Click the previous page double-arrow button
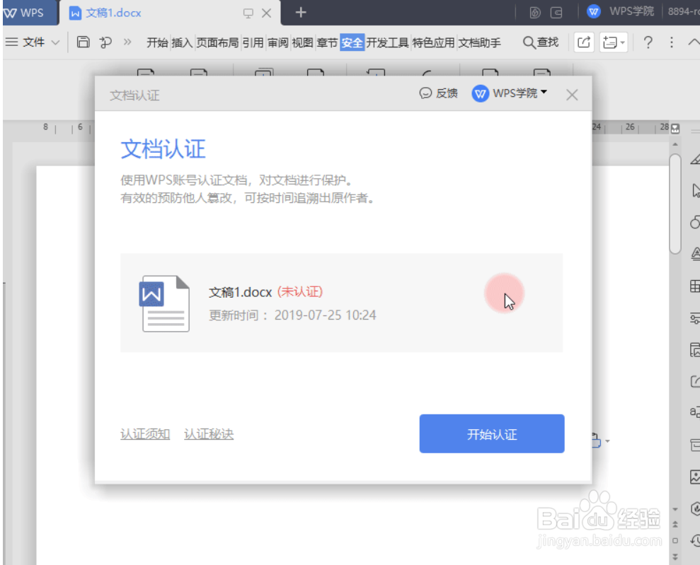This screenshot has width=700, height=565. [675, 525]
